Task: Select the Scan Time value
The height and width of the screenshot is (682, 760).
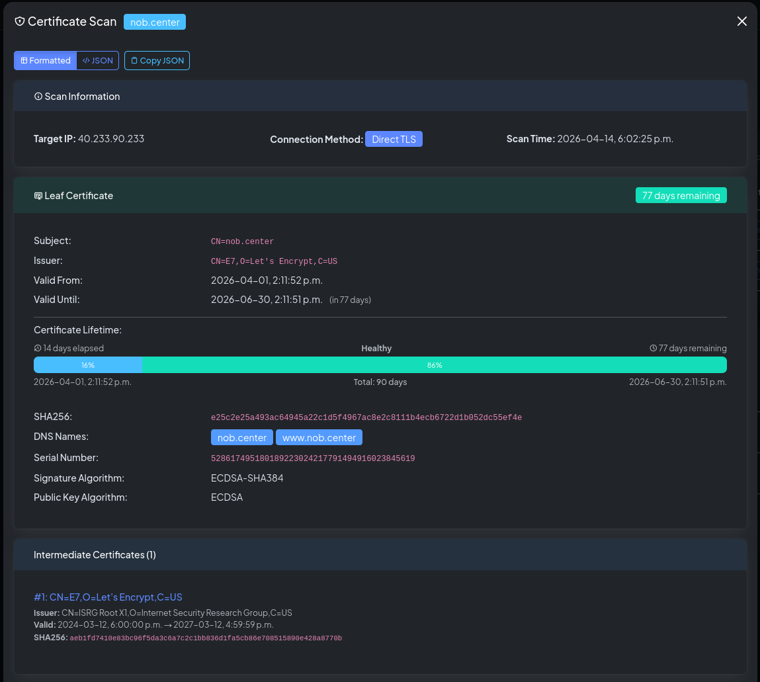Action: [x=615, y=139]
